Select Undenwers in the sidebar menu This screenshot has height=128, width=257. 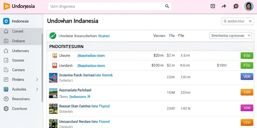tap(20, 51)
